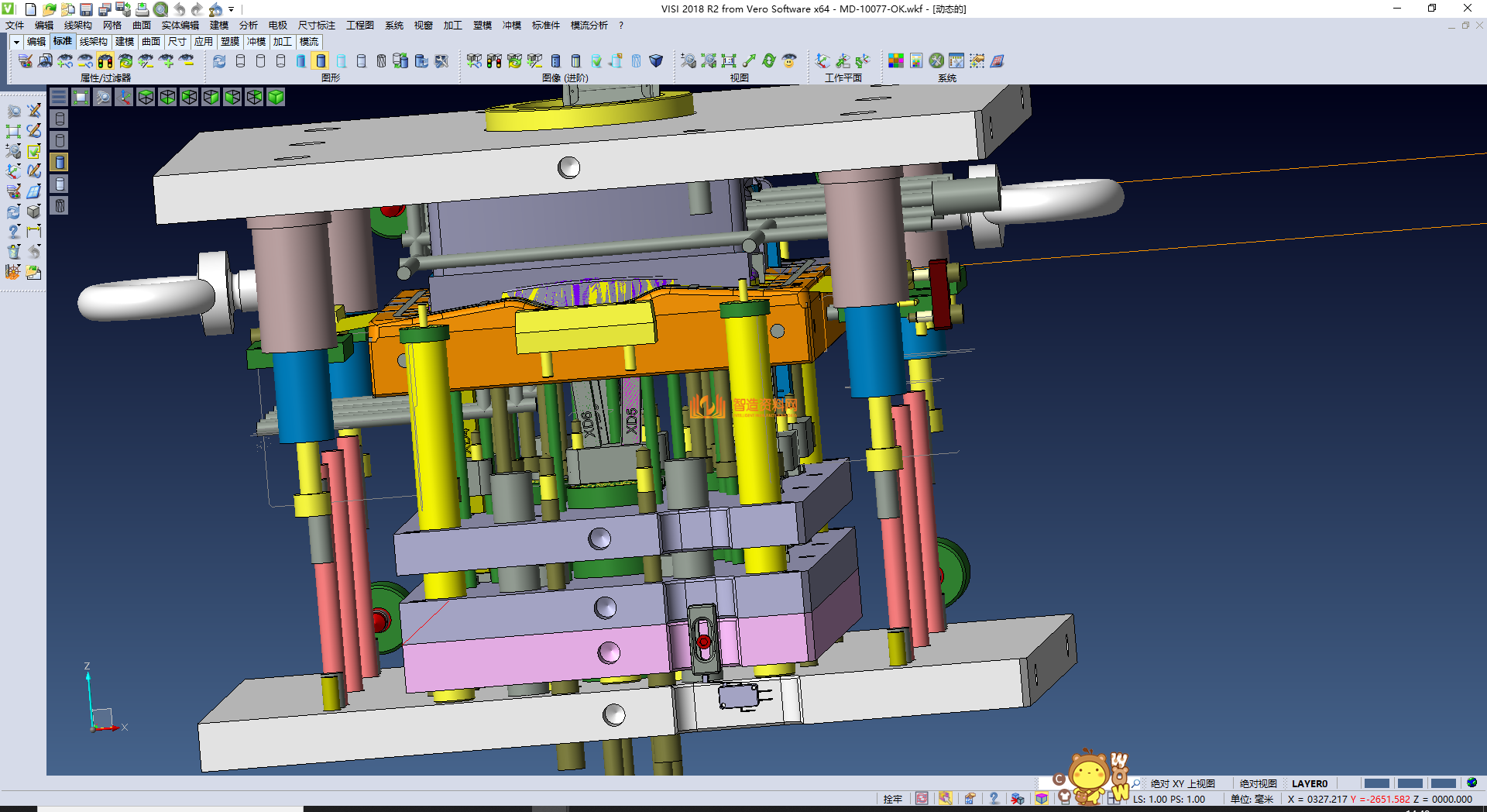Toggle the active shaded mode in left viewport strip

click(60, 162)
